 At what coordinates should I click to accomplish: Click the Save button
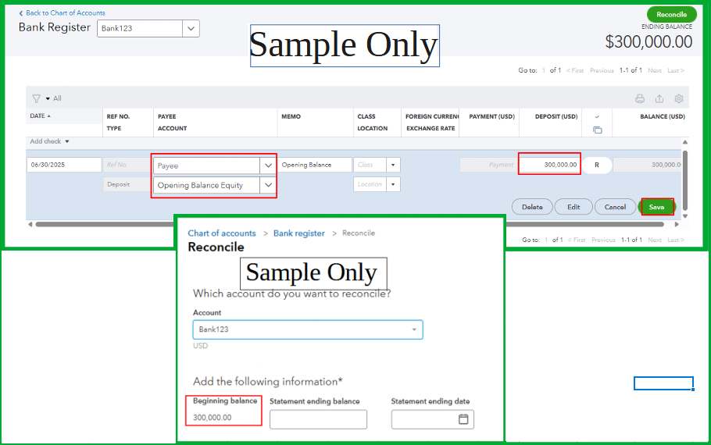point(656,207)
